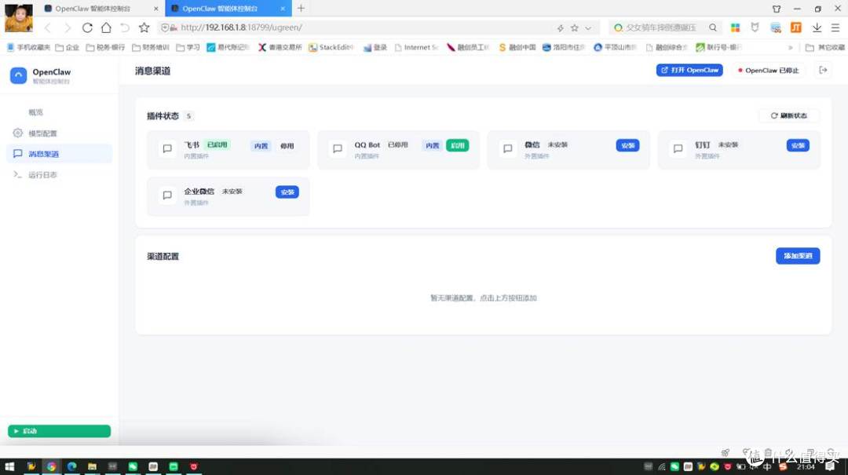The image size is (848, 475).
Task: Click the browser back arrow
Action: [x=48, y=27]
